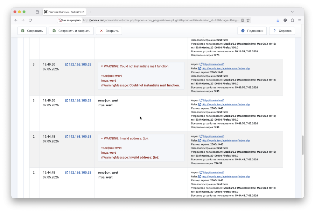
Task: Open the browser downloads icon
Action: pos(278,20)
